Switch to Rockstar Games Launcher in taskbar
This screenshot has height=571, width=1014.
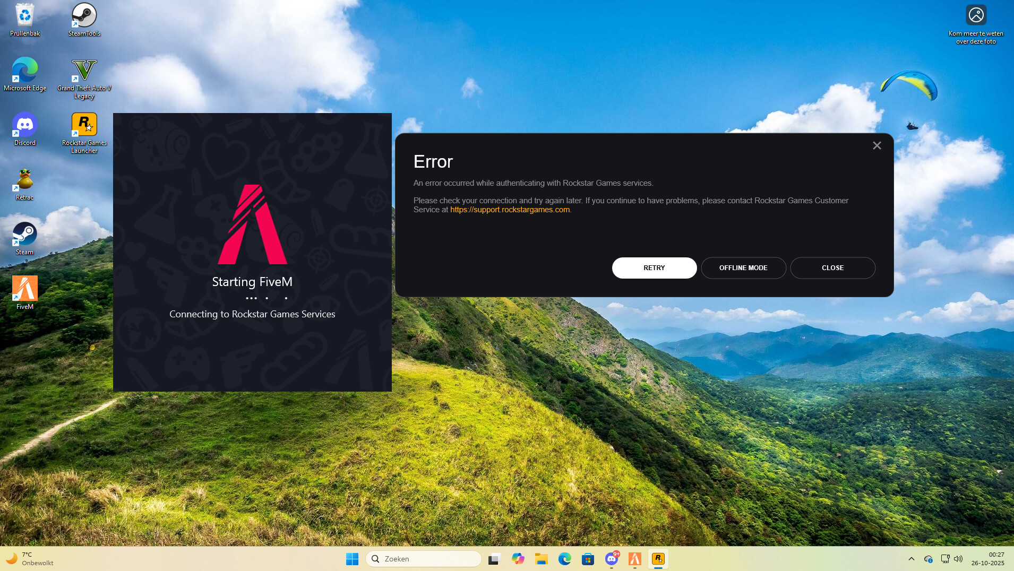658,559
